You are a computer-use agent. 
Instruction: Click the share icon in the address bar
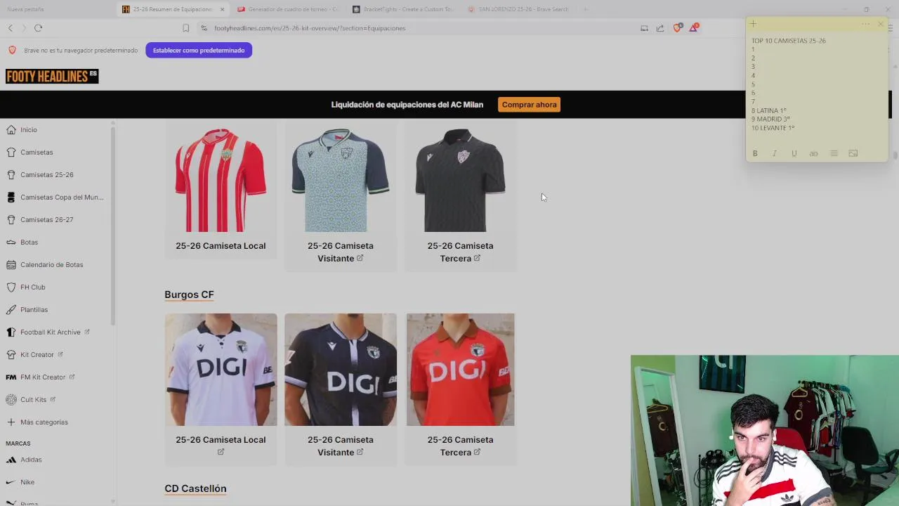click(x=660, y=28)
